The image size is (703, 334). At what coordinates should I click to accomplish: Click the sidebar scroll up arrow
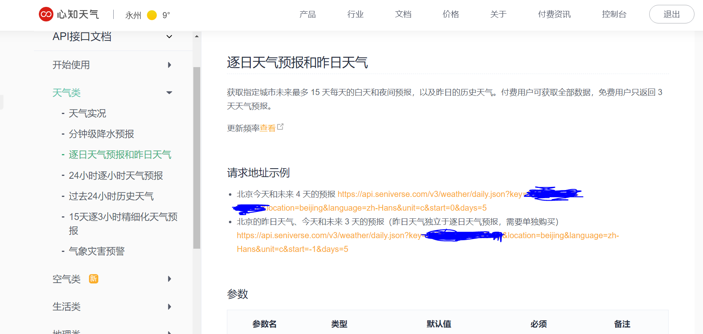pos(197,36)
